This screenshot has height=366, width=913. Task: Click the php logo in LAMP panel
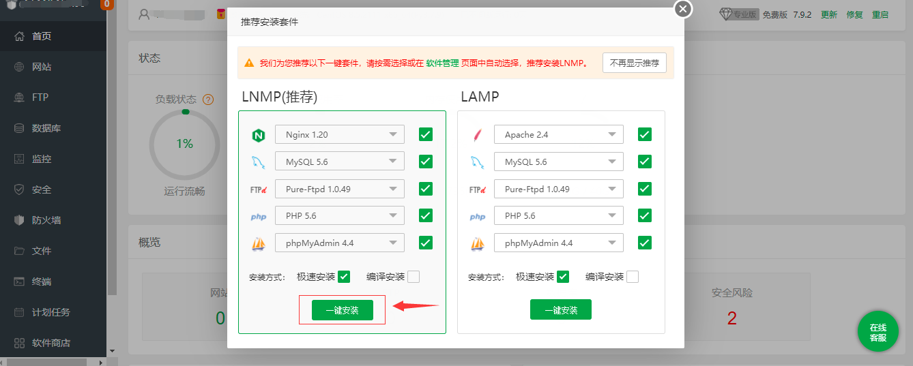[x=478, y=217]
